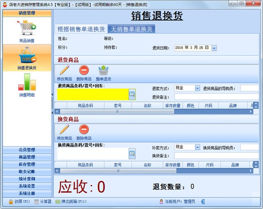Click right scroll arrow of 换货商品 table

tap(251, 171)
